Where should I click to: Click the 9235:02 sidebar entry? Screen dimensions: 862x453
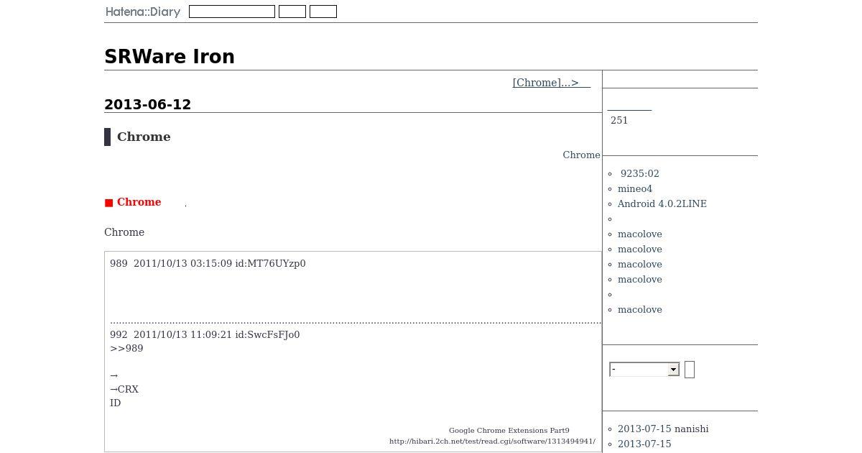tap(639, 173)
